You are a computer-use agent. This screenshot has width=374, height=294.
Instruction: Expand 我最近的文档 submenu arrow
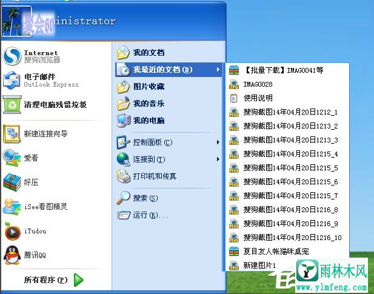pos(218,70)
